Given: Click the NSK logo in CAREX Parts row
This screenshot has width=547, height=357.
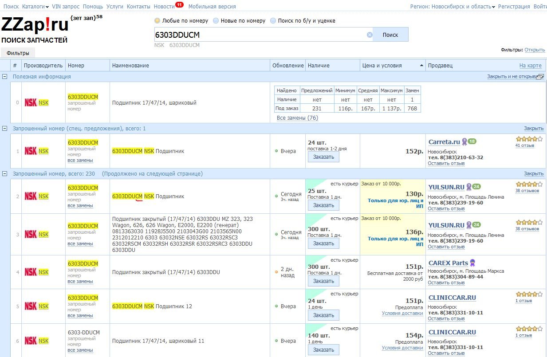Looking at the screenshot, I should pyautogui.click(x=31, y=272).
